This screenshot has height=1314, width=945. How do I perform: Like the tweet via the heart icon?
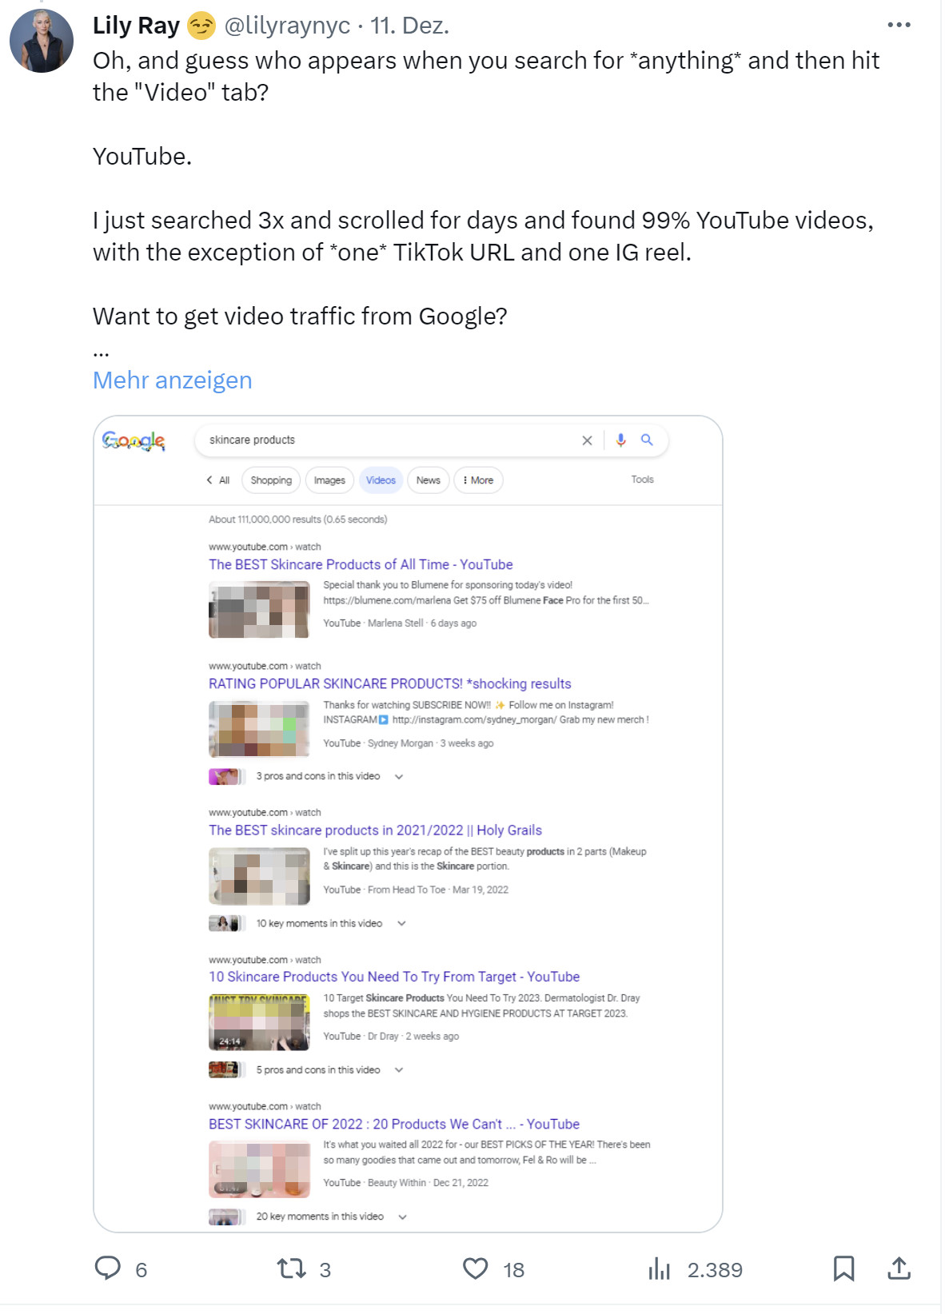pyautogui.click(x=476, y=1268)
